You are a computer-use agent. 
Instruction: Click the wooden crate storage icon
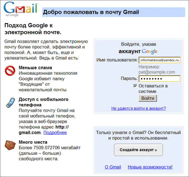coord(10,145)
